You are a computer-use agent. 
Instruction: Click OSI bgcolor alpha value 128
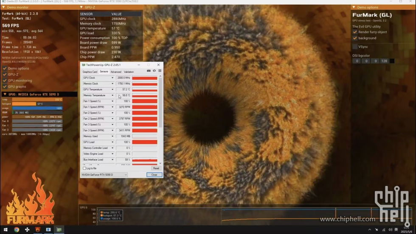coord(384,61)
